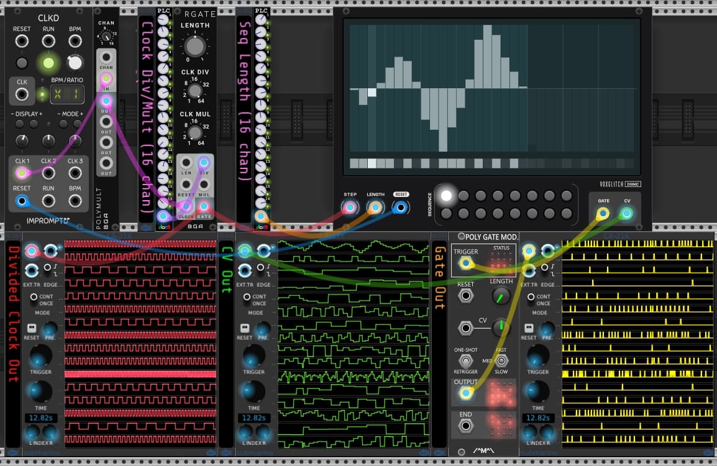Image resolution: width=717 pixels, height=466 pixels.
Task: Click the LENGTH knob on RGATE
Action: click(x=194, y=45)
